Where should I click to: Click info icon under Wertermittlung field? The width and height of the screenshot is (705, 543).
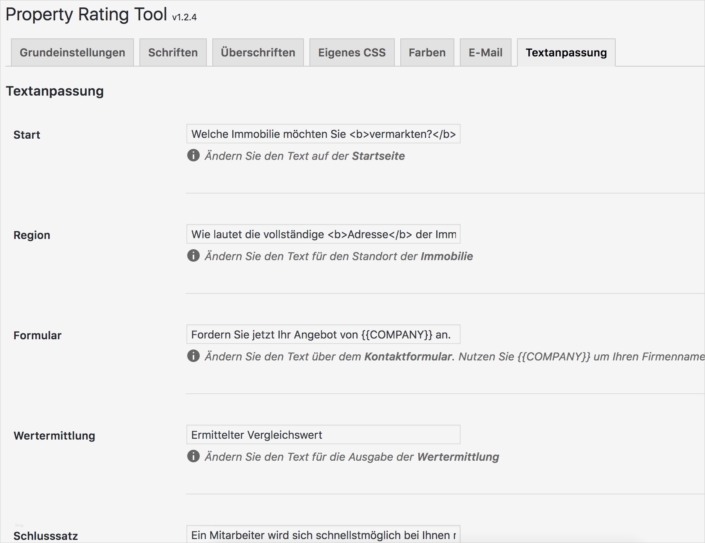[x=193, y=456]
